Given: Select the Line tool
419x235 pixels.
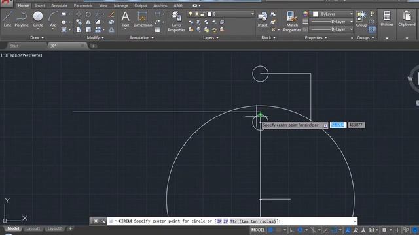Looking at the screenshot, I should pos(7,19).
